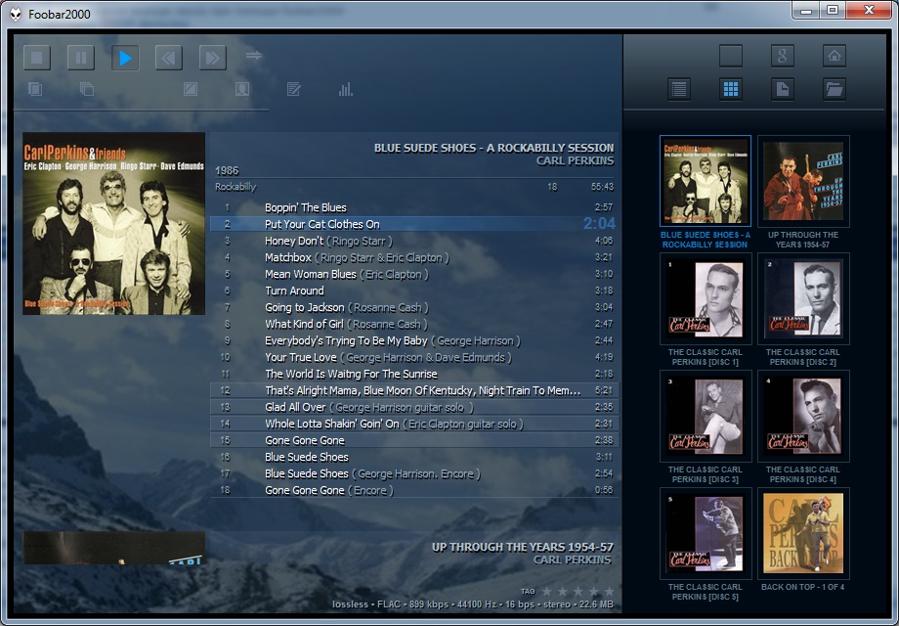Select the Up Through The Years cover in grid

click(803, 181)
